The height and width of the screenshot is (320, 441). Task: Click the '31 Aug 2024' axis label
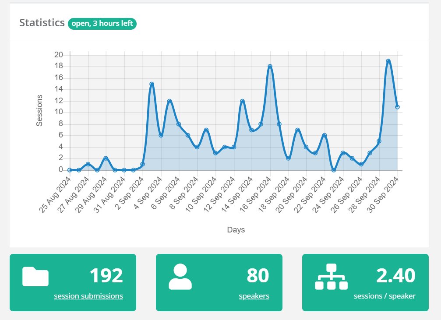(x=109, y=195)
